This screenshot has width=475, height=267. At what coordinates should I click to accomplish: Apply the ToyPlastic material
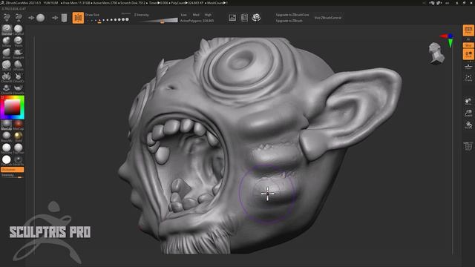pyautogui.click(x=18, y=148)
